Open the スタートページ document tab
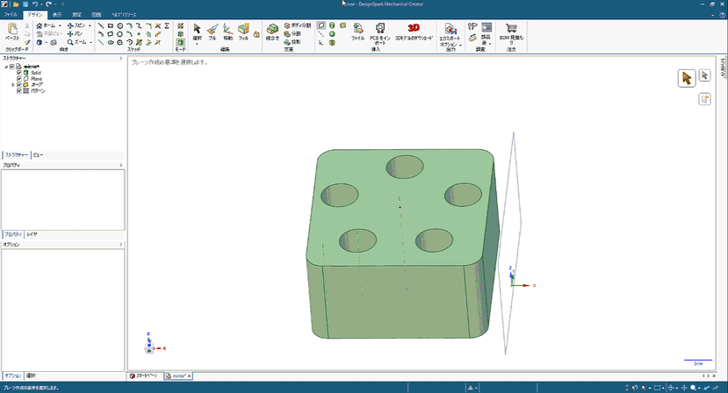Viewport: 728px width, 393px height. [x=144, y=375]
